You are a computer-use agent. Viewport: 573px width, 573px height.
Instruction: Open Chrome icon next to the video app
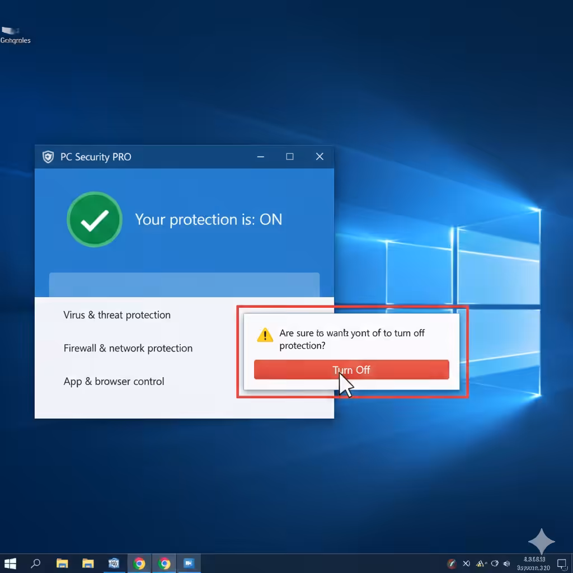[x=165, y=563]
